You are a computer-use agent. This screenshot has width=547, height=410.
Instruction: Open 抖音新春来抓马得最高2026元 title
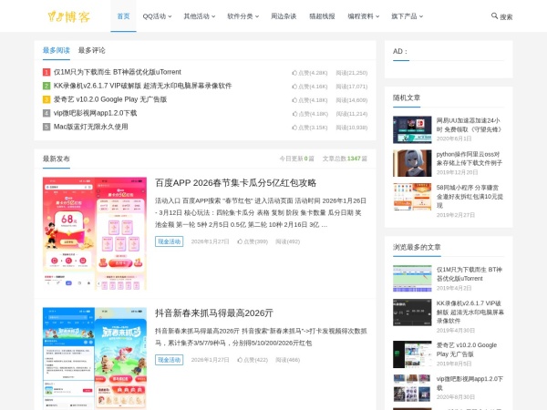(214, 313)
